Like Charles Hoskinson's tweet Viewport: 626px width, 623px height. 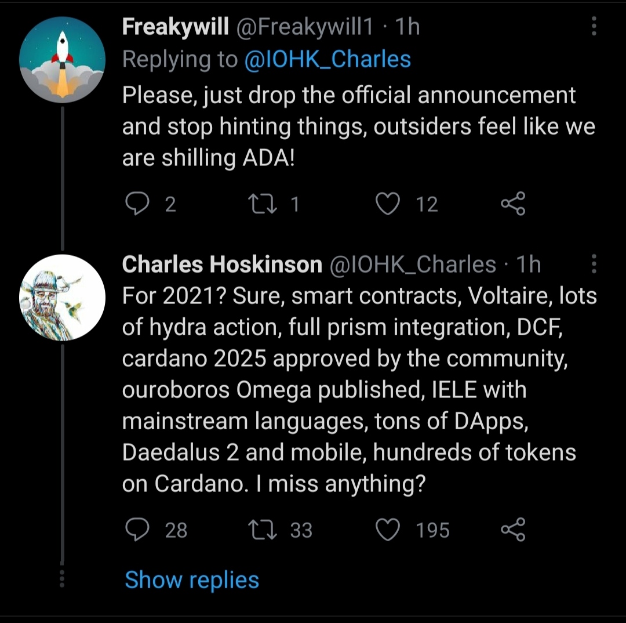point(388,530)
